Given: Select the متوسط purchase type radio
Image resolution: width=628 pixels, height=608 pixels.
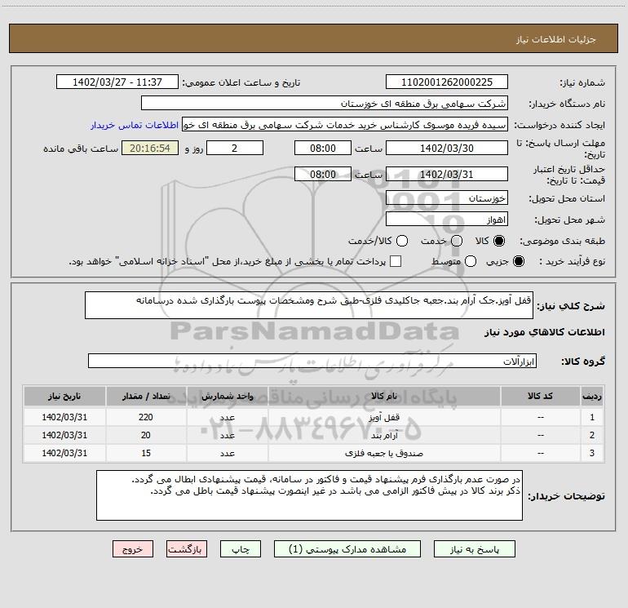Looking at the screenshot, I should click(x=471, y=261).
